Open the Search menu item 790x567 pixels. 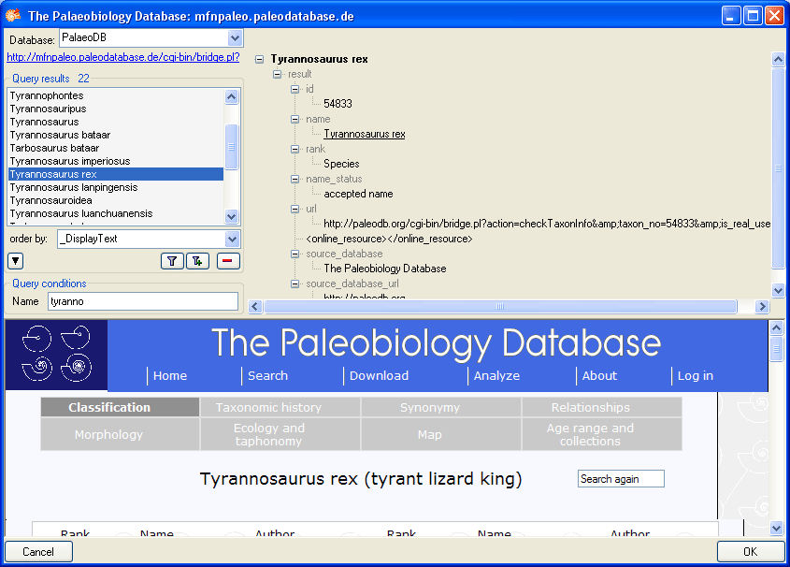pyautogui.click(x=267, y=375)
